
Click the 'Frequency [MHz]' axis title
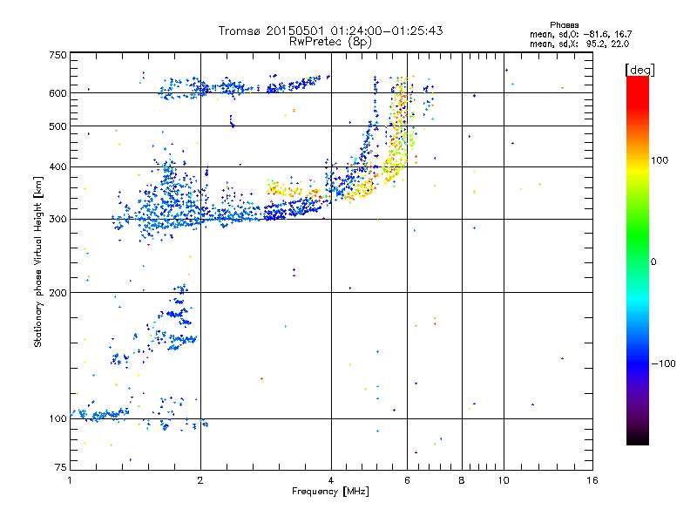(x=330, y=492)
